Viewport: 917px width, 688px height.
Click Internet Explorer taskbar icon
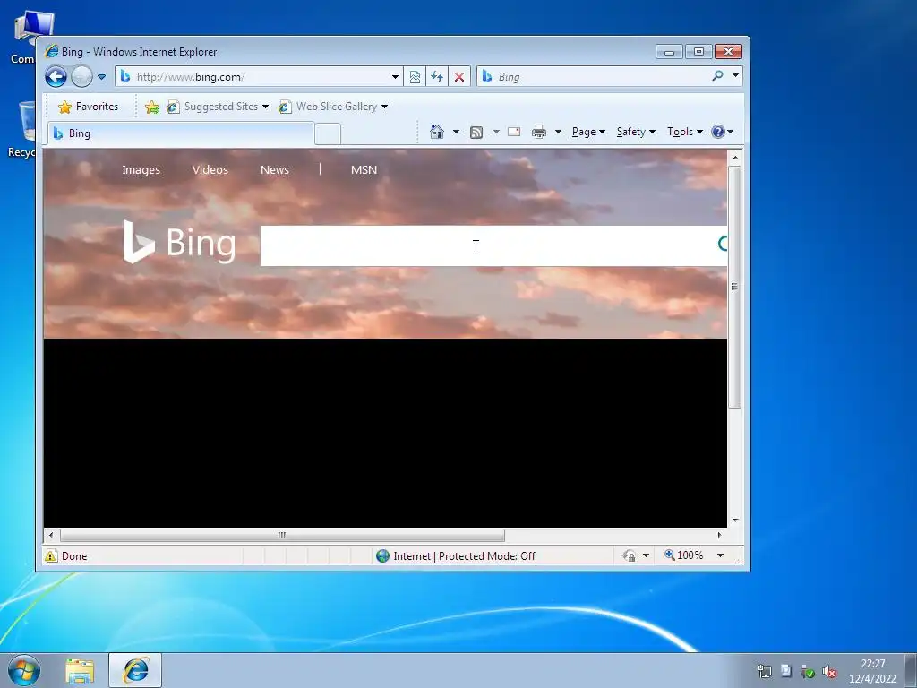pos(135,670)
